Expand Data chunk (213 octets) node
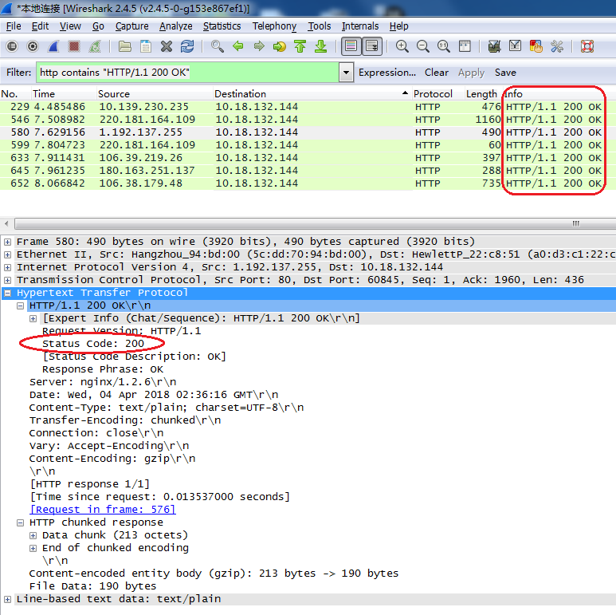 coord(33,535)
